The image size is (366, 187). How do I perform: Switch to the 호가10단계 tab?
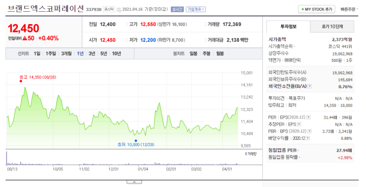(x=332, y=27)
